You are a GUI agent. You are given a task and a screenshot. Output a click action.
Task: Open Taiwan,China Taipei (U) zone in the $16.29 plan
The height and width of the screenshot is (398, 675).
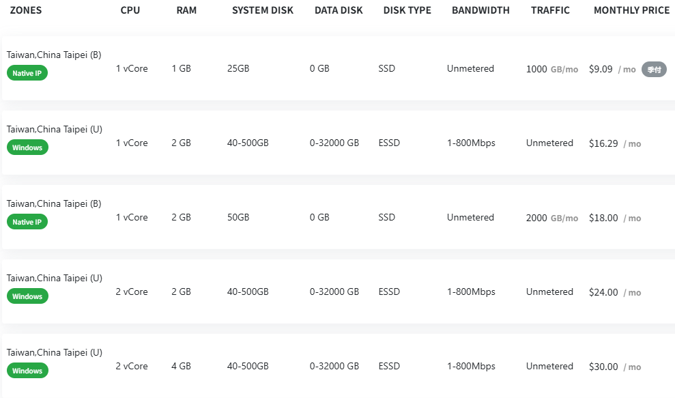pyautogui.click(x=54, y=129)
